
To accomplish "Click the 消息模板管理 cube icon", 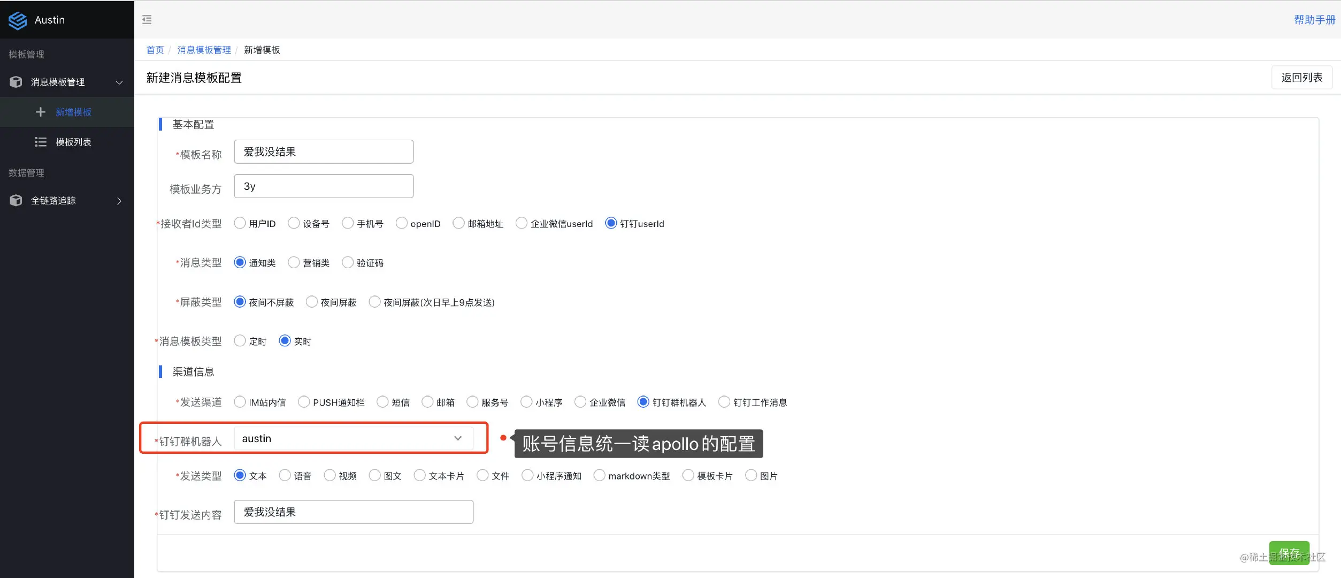I will point(16,82).
